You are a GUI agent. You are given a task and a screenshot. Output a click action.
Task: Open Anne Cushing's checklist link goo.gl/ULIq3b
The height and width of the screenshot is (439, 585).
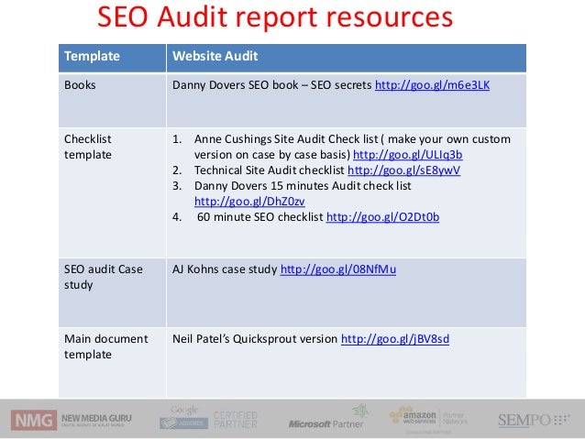click(x=407, y=154)
